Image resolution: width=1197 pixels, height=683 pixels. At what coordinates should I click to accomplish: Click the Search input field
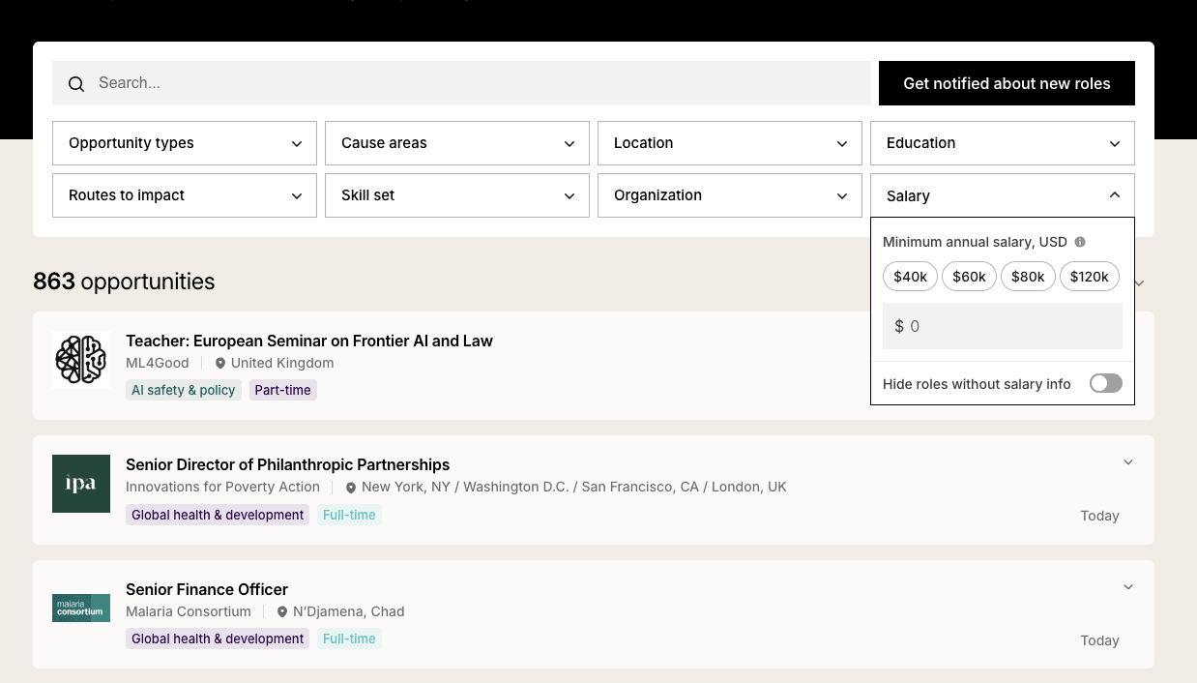[x=461, y=83]
